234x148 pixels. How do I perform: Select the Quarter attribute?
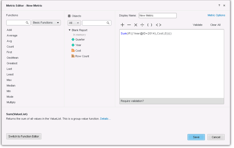tap(80, 39)
